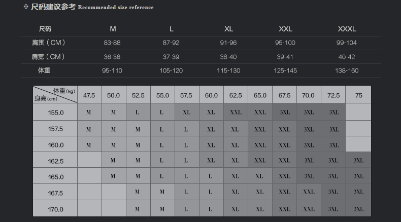The width and height of the screenshot is (401, 222).
Task: Click the 47.5 kg weight column header
Action: point(89,95)
